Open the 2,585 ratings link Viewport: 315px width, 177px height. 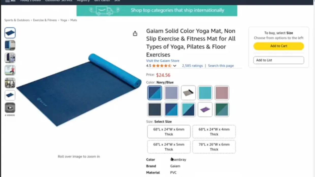pos(192,66)
